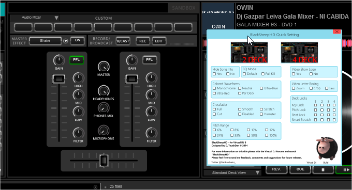
Task: Expand the Standard Deck View dropdown
Action: (x=257, y=172)
